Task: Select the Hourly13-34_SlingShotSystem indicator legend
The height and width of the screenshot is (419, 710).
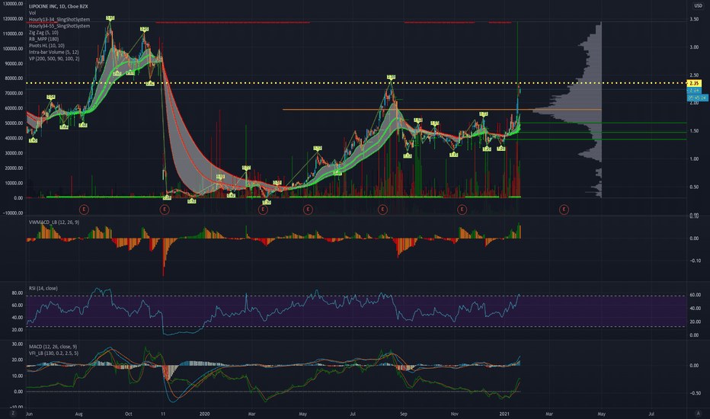Action: [59, 20]
